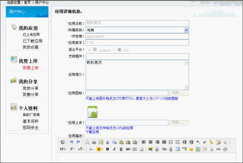Screen dimensions: 243x163
Task: Click the quick format icon
Action: point(218,142)
